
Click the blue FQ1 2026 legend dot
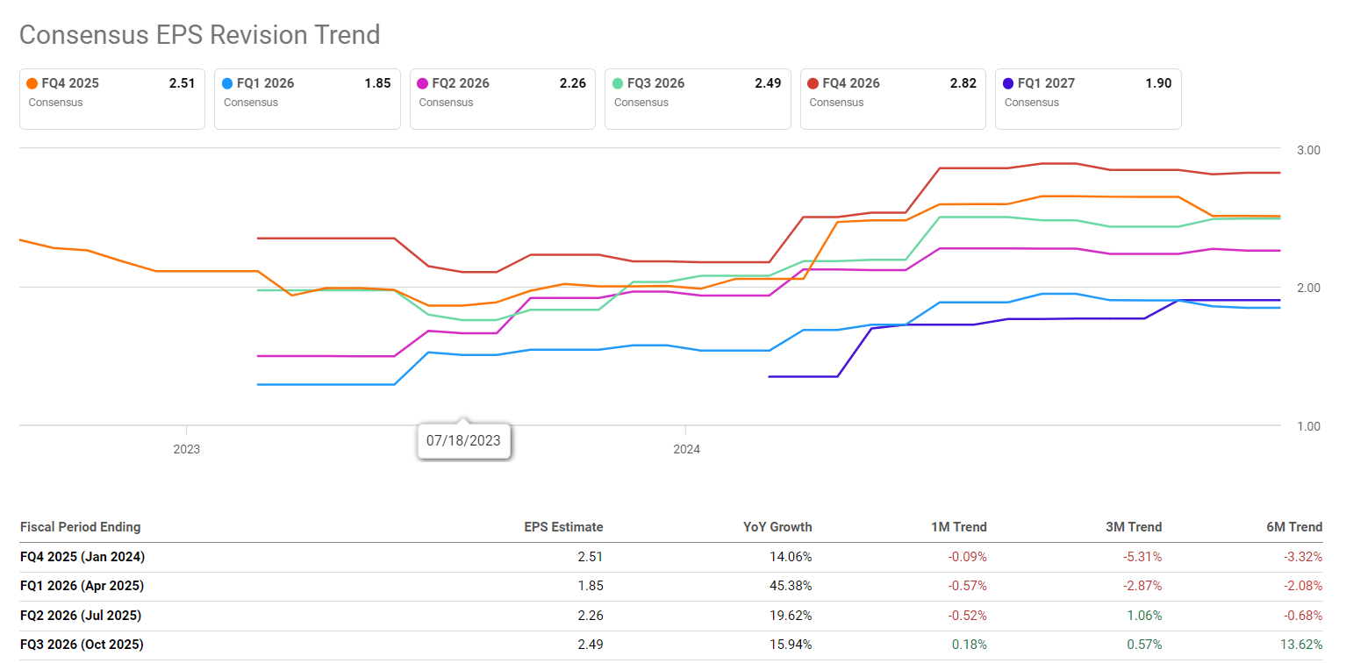tap(228, 84)
